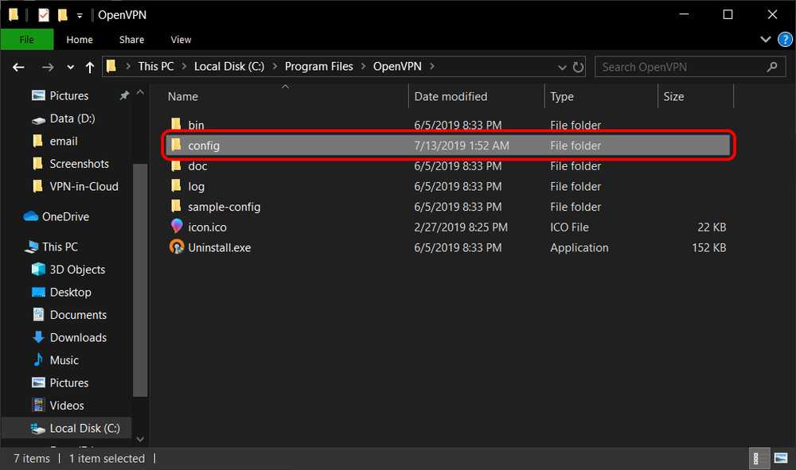Viewport: 796px width, 470px height.
Task: Click the Uninstall.exe application icon
Action: 177,247
